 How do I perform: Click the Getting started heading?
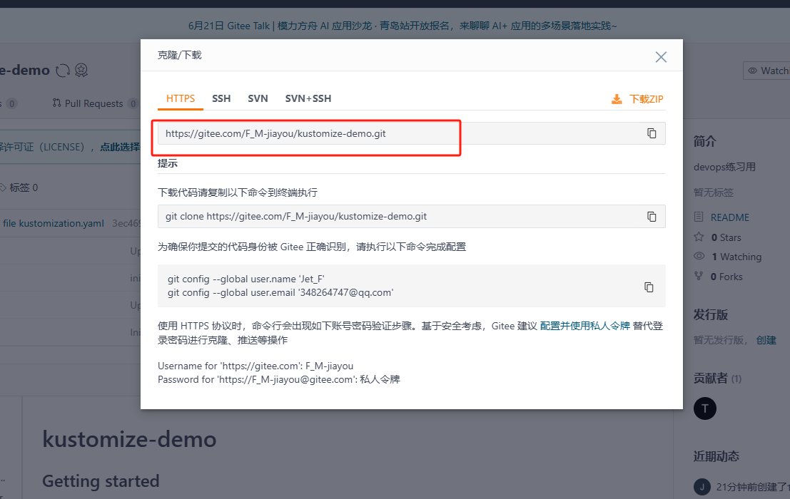[101, 481]
